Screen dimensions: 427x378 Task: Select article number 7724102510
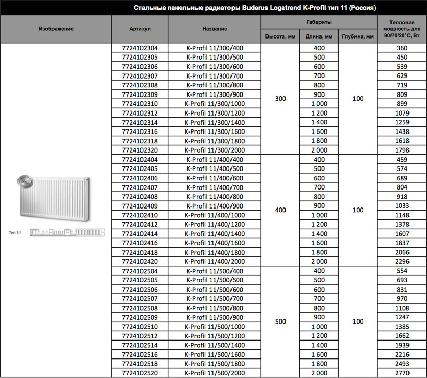pyautogui.click(x=140, y=327)
